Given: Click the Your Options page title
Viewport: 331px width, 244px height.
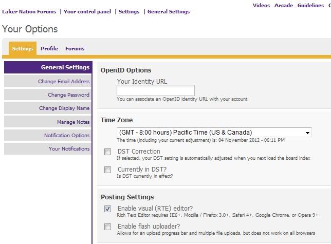Looking at the screenshot, I should click(30, 29).
